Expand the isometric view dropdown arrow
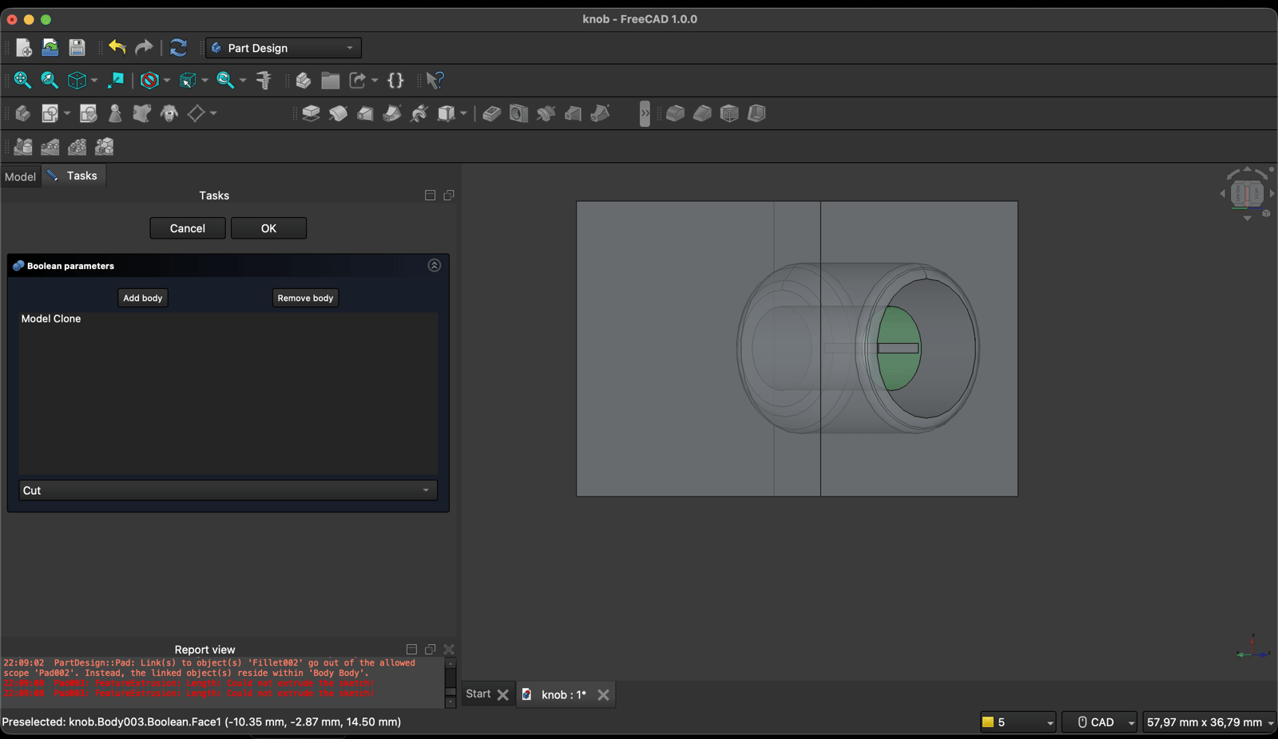Viewport: 1278px width, 739px height. [94, 81]
